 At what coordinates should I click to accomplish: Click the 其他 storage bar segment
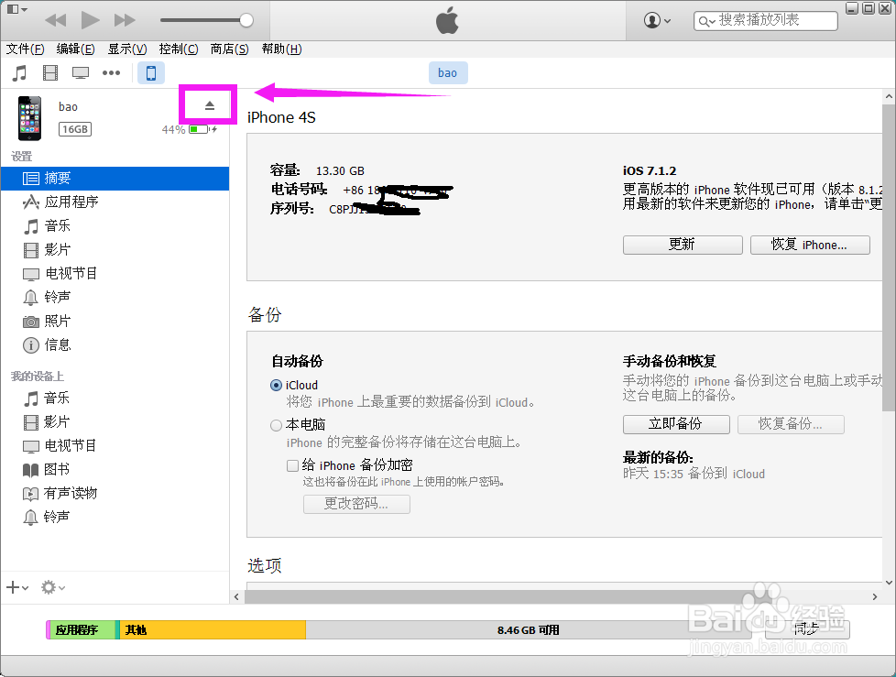pyautogui.click(x=213, y=629)
